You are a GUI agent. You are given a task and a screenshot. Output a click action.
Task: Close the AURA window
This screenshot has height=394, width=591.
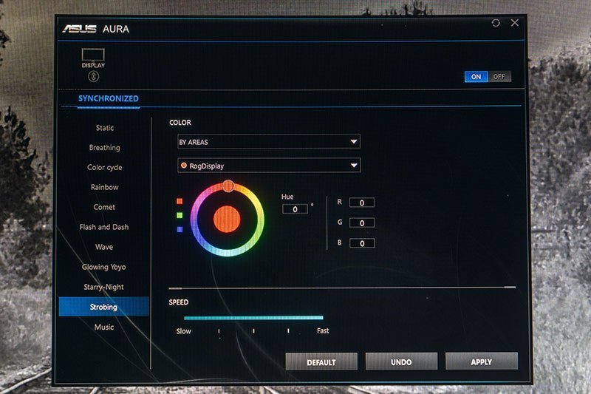tap(514, 23)
